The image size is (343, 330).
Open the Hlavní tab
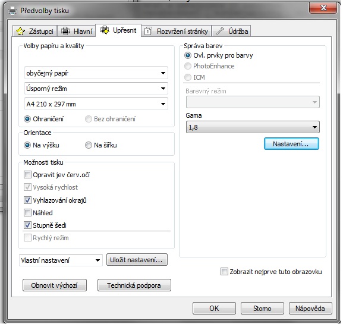[77, 31]
